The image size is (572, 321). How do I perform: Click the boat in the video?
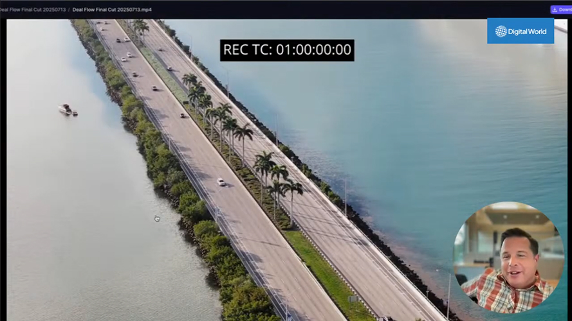coord(66,110)
